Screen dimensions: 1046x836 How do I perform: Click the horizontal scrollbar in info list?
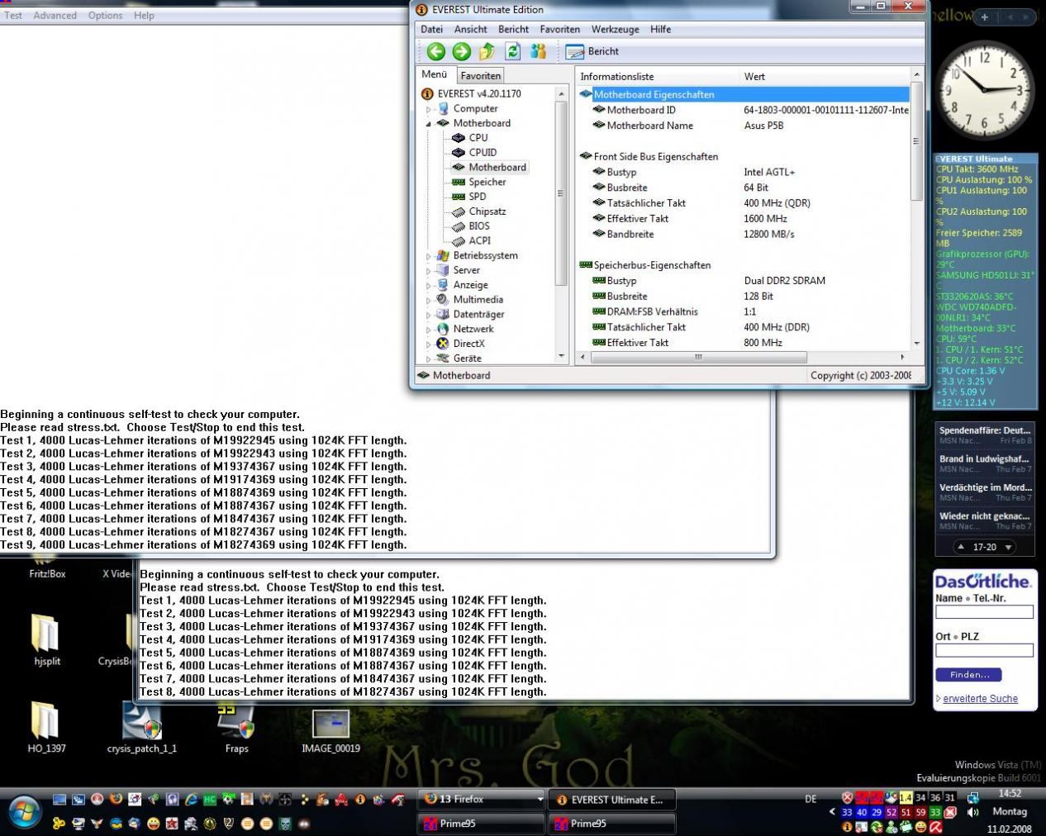click(x=698, y=357)
